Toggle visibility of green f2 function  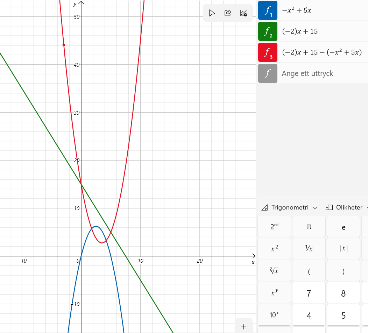pyautogui.click(x=268, y=31)
